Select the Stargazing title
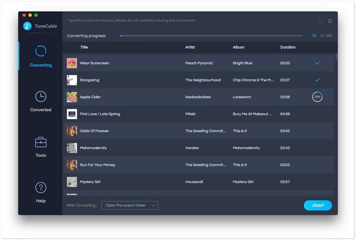Screen dimensions: 356x240 tap(90, 80)
